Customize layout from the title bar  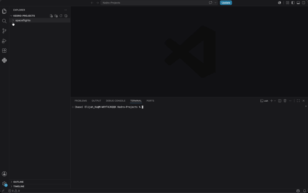(287, 3)
